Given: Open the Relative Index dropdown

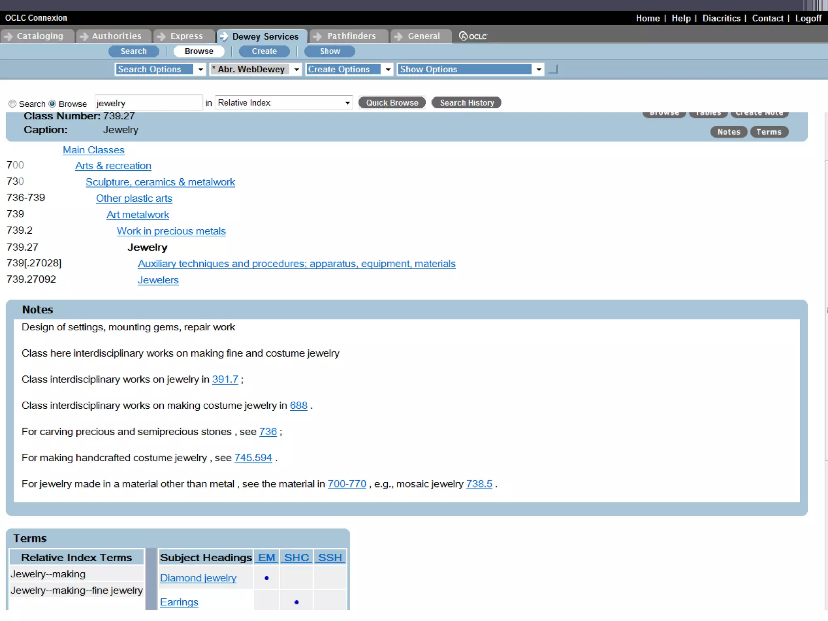Looking at the screenshot, I should coord(347,103).
